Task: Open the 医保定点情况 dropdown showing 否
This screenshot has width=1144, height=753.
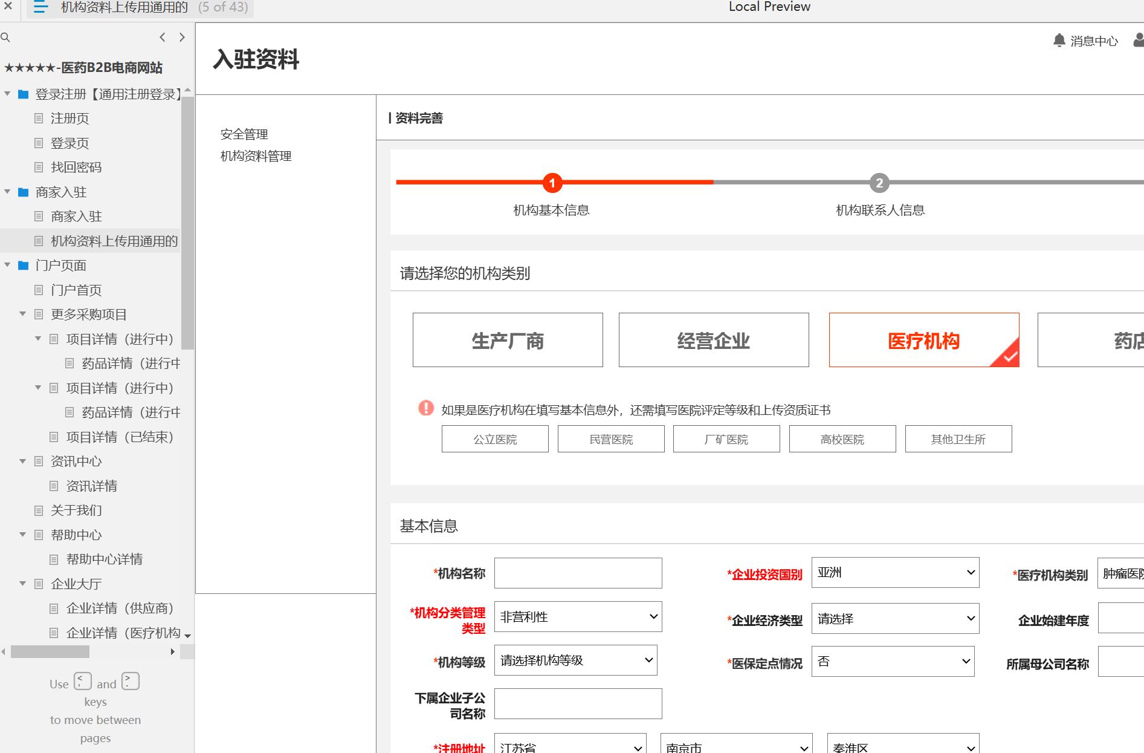Action: click(893, 662)
